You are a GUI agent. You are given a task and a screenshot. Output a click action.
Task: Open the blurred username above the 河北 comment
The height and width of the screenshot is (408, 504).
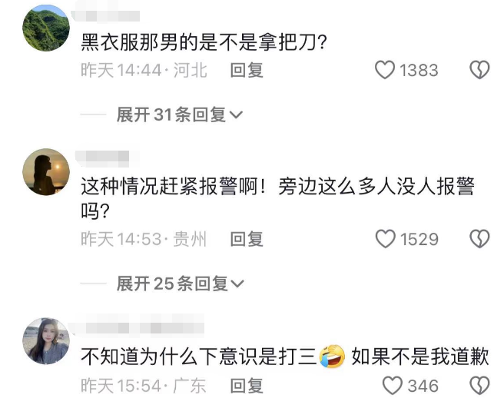coord(105,16)
